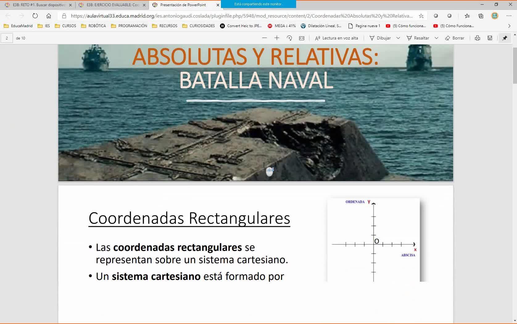Open the second (5) Cómo Funciona YouTube bookmark

tap(454, 26)
